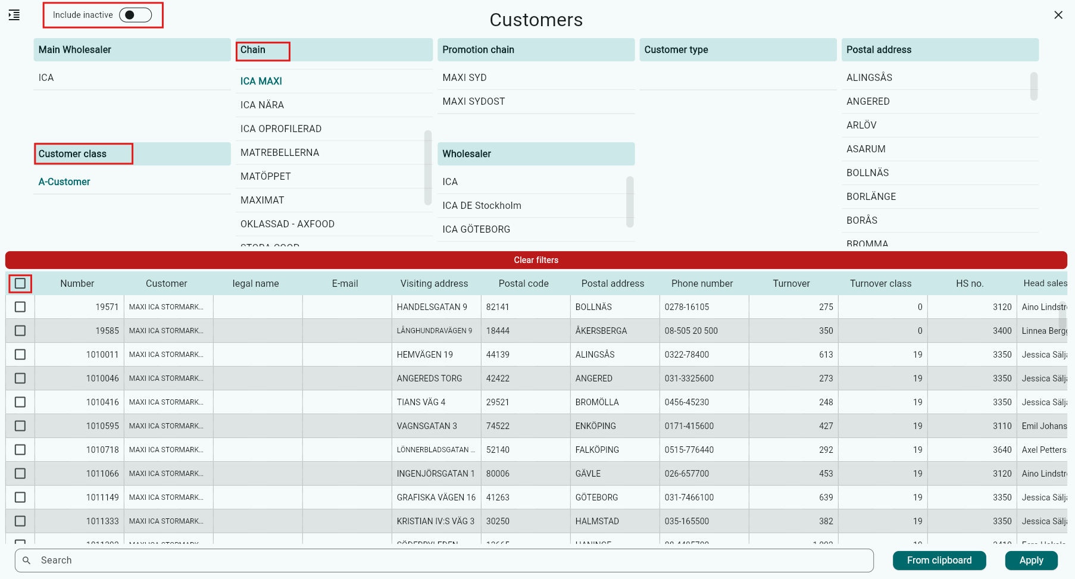The height and width of the screenshot is (579, 1075).
Task: Open the side menu icon
Action: (14, 15)
